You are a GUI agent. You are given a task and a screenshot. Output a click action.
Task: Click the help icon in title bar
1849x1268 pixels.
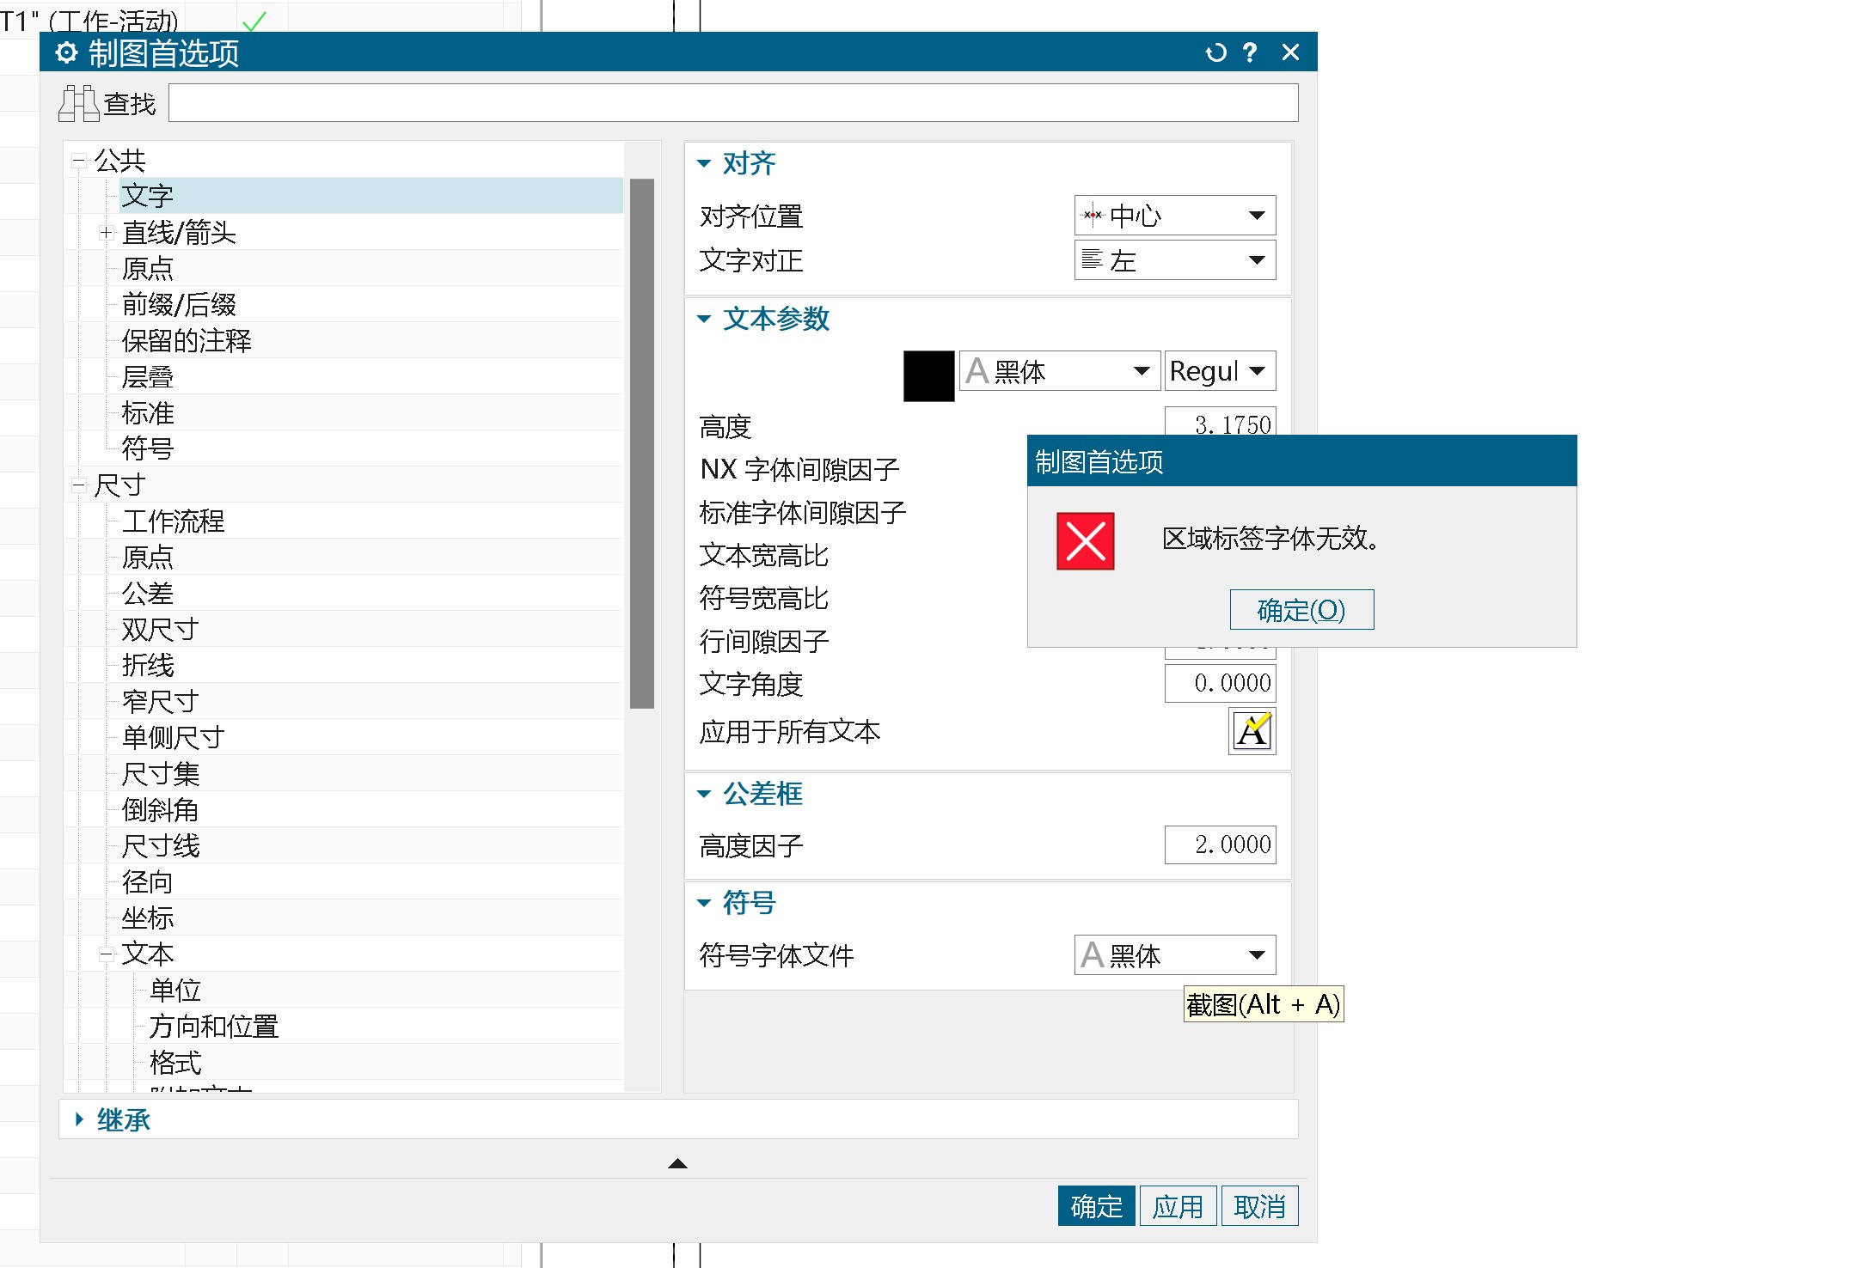[1247, 55]
